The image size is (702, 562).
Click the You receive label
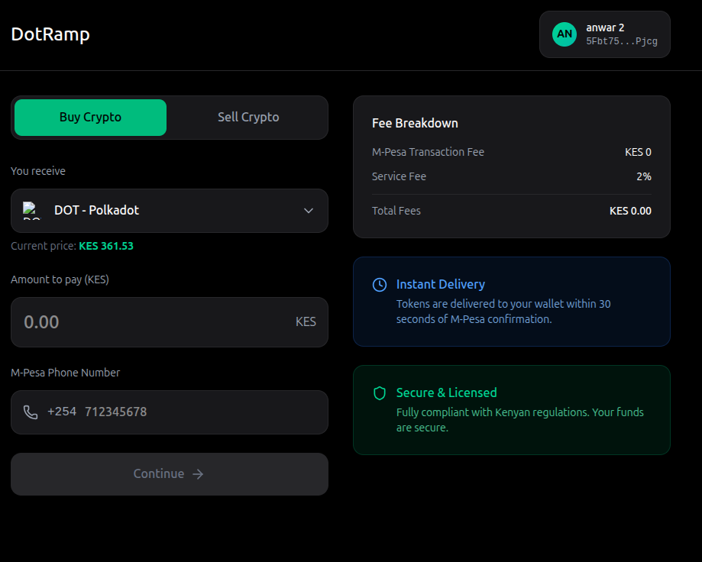(38, 171)
